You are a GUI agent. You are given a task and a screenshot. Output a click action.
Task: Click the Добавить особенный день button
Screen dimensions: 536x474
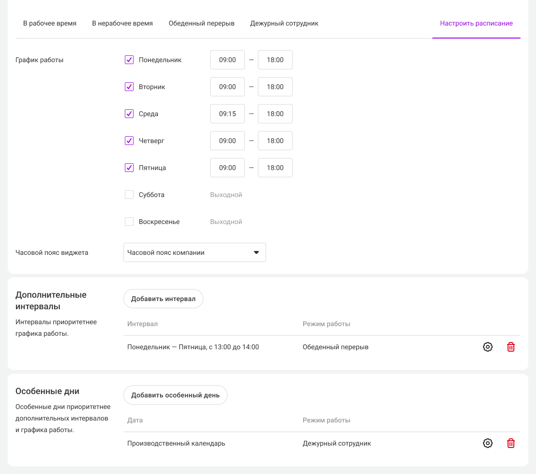tap(175, 395)
